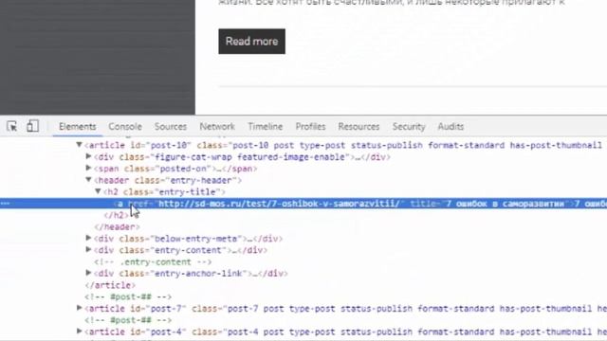607x341 pixels.
Task: Click the sd-mos.ru href URL
Action: [x=279, y=204]
